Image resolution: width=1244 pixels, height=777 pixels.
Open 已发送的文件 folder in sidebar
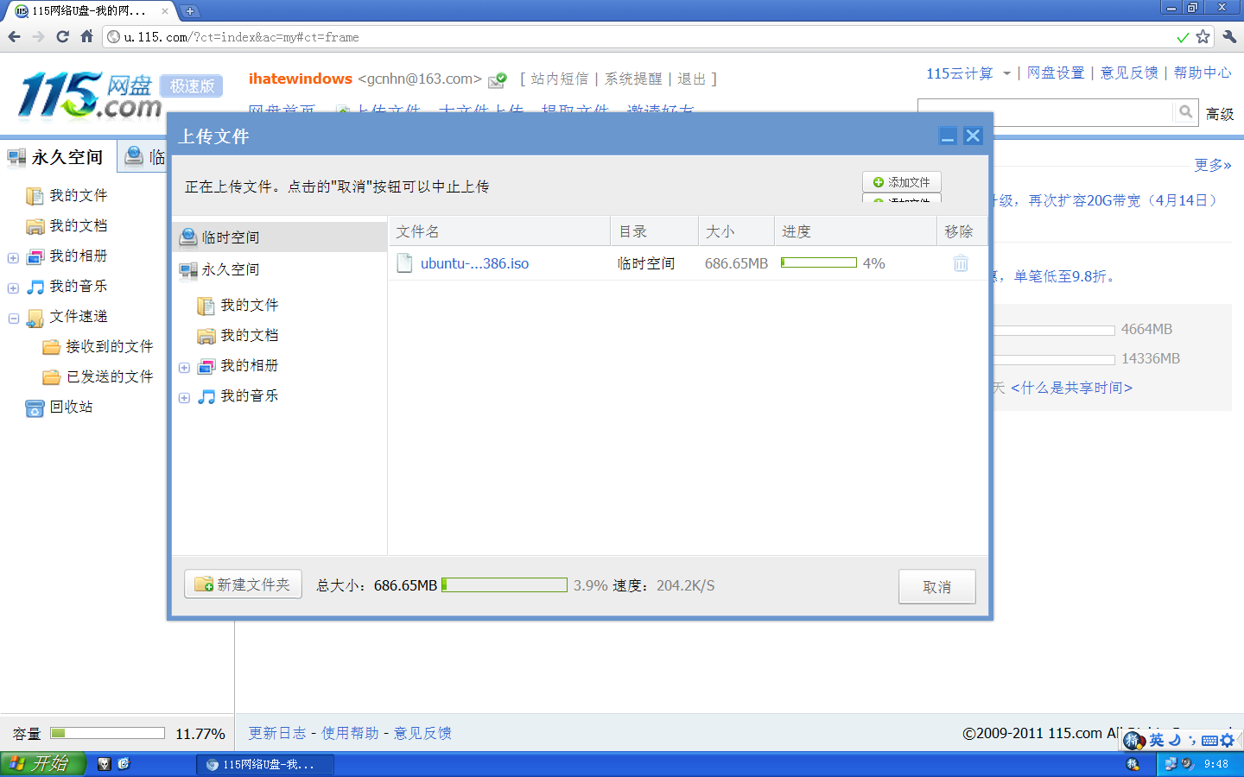tap(109, 376)
